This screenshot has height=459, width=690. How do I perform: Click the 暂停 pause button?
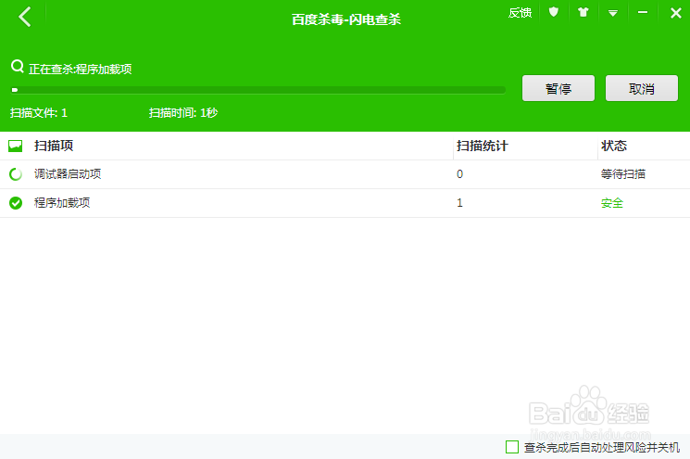coord(558,88)
